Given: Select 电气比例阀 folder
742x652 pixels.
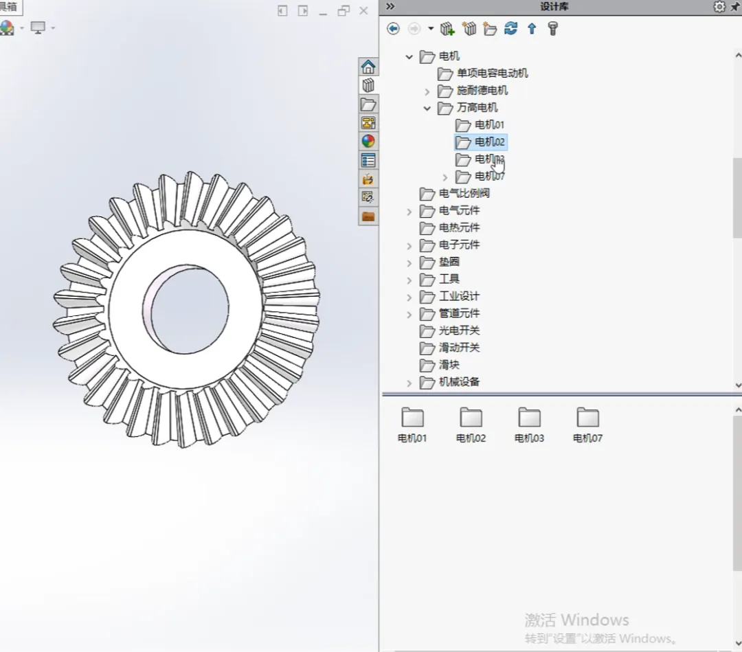Looking at the screenshot, I should pos(455,194).
